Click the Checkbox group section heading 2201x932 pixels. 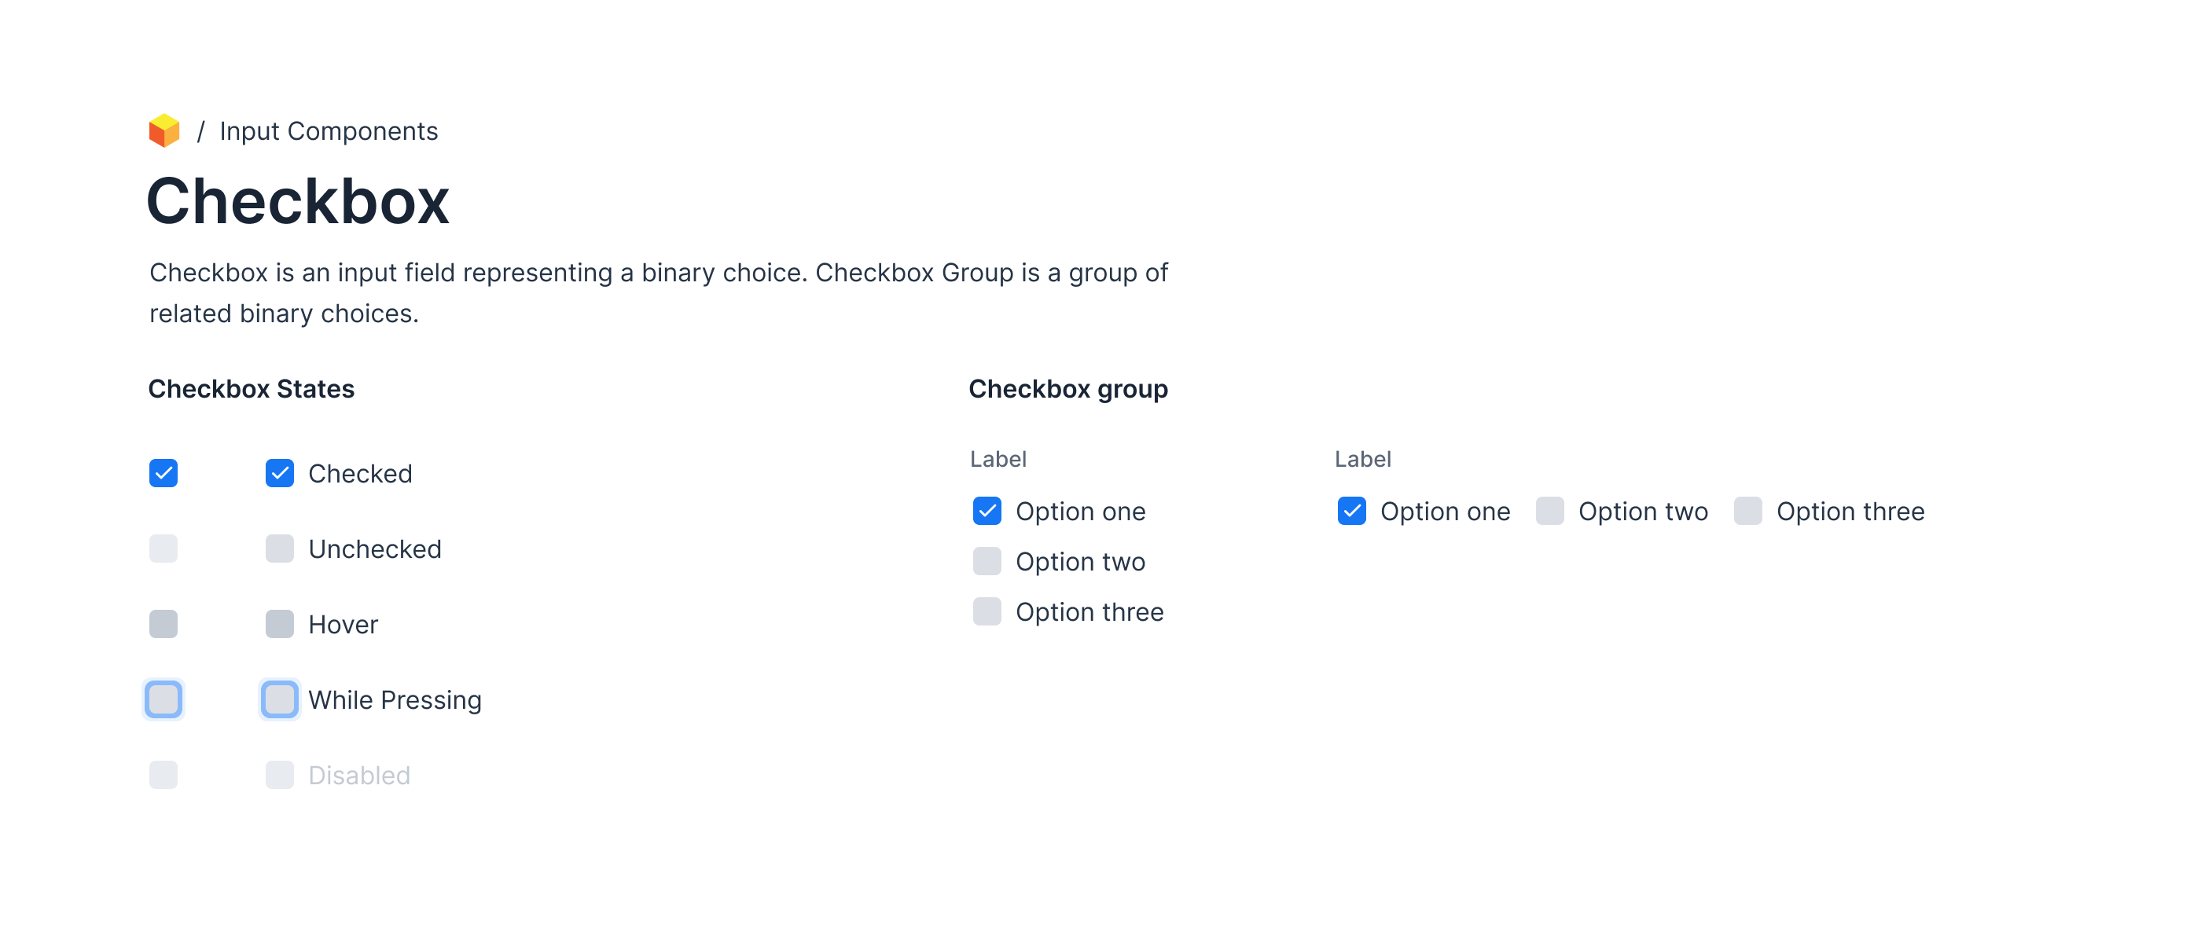1068,389
